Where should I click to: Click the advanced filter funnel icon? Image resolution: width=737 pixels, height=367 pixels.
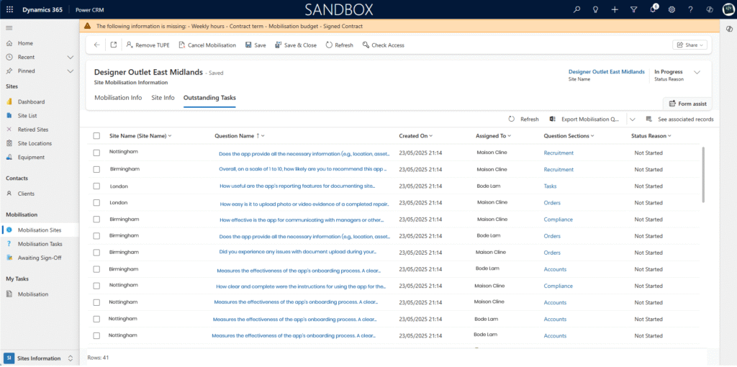coord(633,9)
